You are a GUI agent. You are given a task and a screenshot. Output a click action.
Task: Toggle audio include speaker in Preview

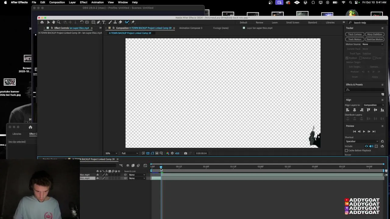[371, 146]
